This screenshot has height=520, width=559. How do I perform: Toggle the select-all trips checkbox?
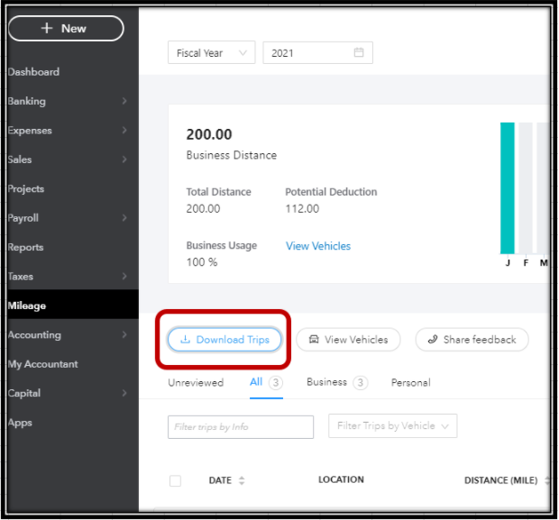point(175,481)
